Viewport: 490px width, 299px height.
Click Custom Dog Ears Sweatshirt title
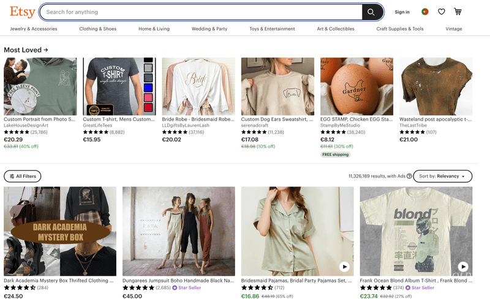pos(277,119)
